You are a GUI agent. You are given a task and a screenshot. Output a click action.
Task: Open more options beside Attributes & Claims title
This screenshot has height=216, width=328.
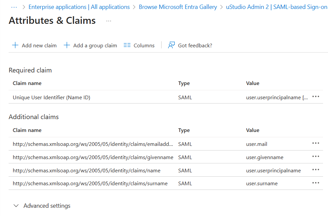[x=109, y=21]
